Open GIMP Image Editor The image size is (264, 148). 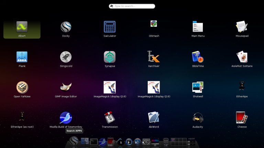[x=66, y=87]
